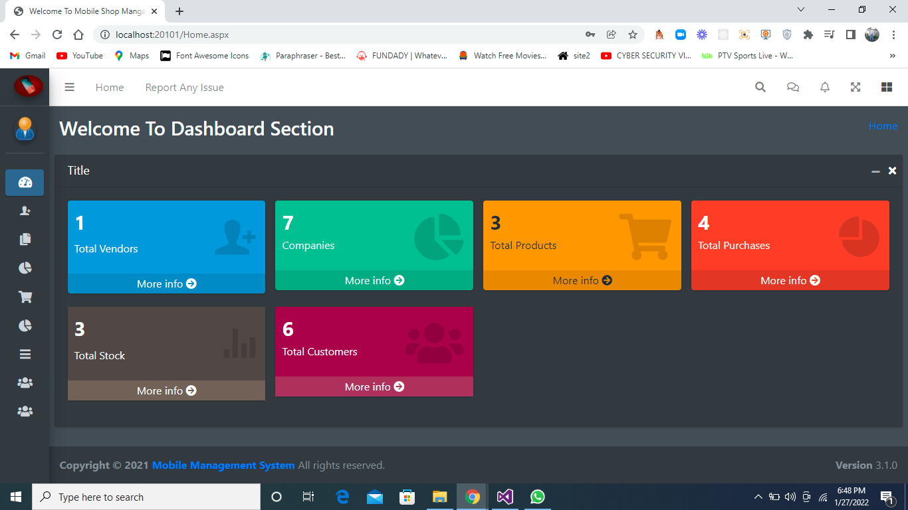Open the Dashboard gauge icon in sidebar
This screenshot has height=510, width=908.
25,183
